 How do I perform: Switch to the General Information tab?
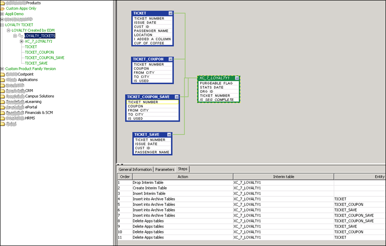coord(135,170)
